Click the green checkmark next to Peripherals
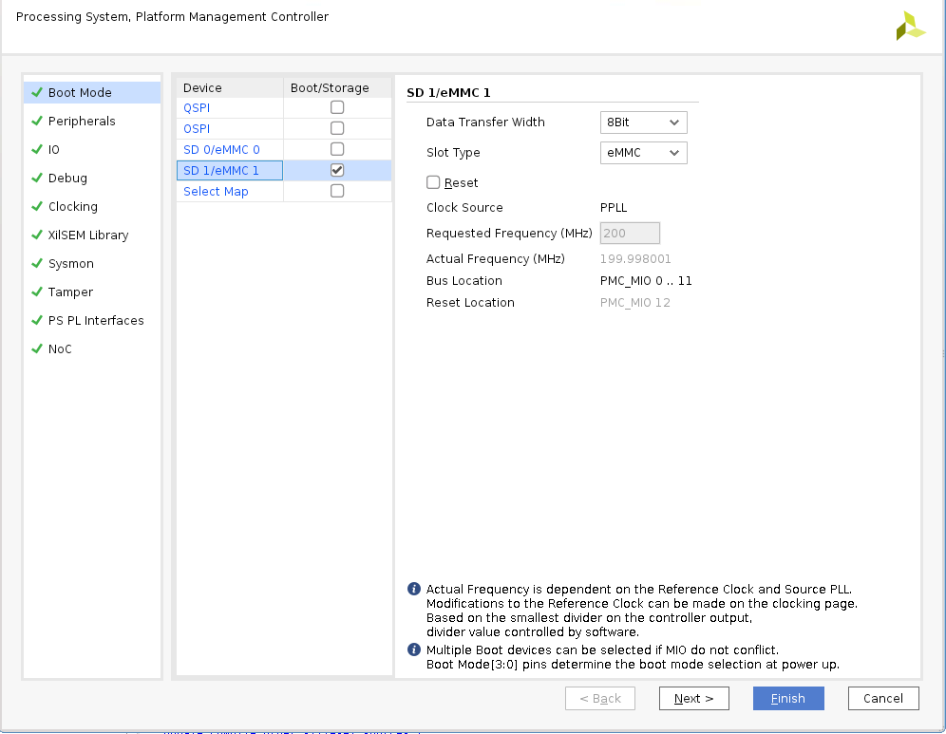946x734 pixels. 37,121
